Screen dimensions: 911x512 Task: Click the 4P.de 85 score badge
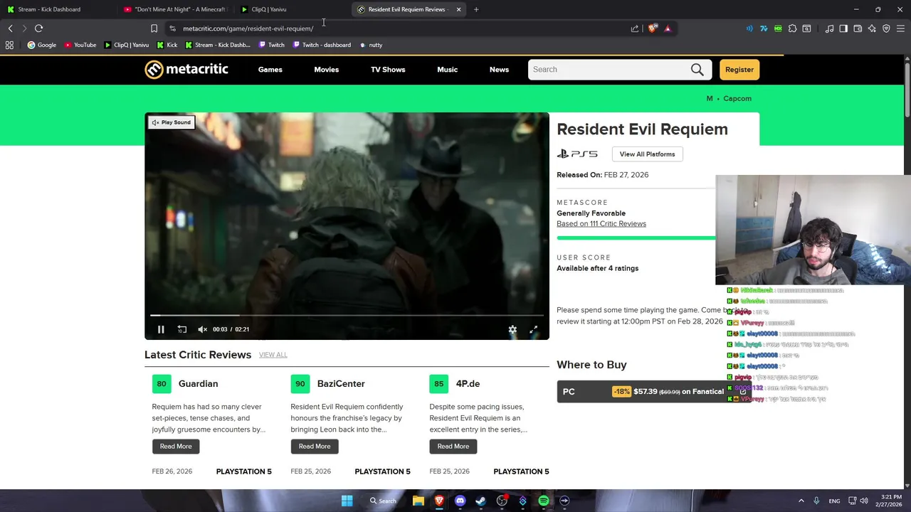(439, 384)
